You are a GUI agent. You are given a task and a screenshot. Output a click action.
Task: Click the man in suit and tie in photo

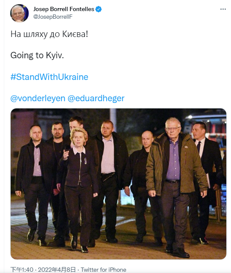[x=205, y=181]
